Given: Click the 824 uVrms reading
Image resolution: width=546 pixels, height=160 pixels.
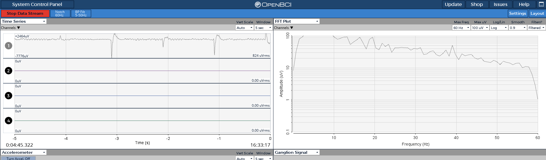Looking at the screenshot, I should [x=261, y=56].
